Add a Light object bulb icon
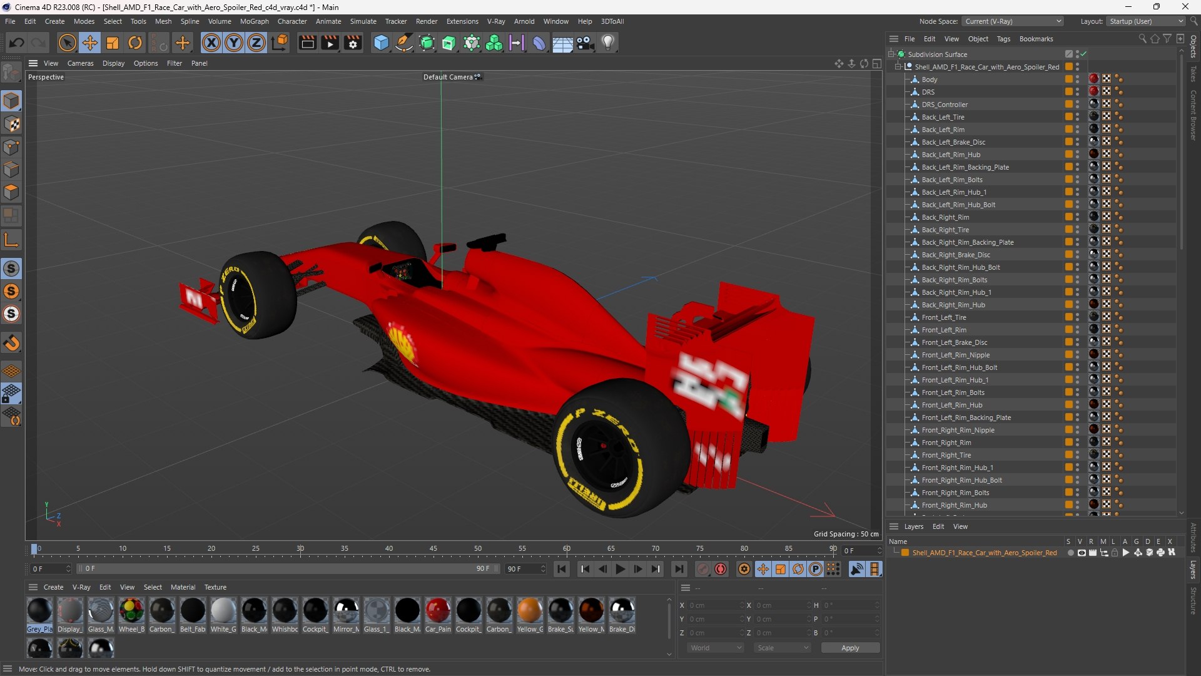 tap(608, 43)
